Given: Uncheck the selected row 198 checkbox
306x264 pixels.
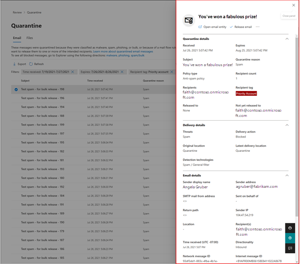Looking at the screenshot, I should click(x=16, y=90).
